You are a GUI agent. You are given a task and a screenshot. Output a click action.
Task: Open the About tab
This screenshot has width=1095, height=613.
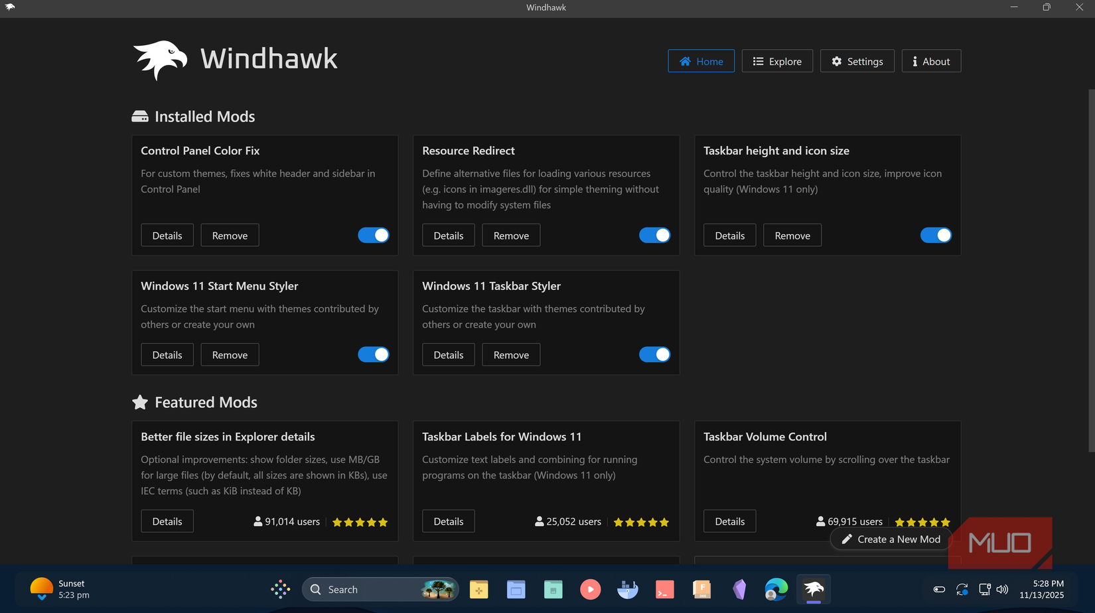click(931, 60)
